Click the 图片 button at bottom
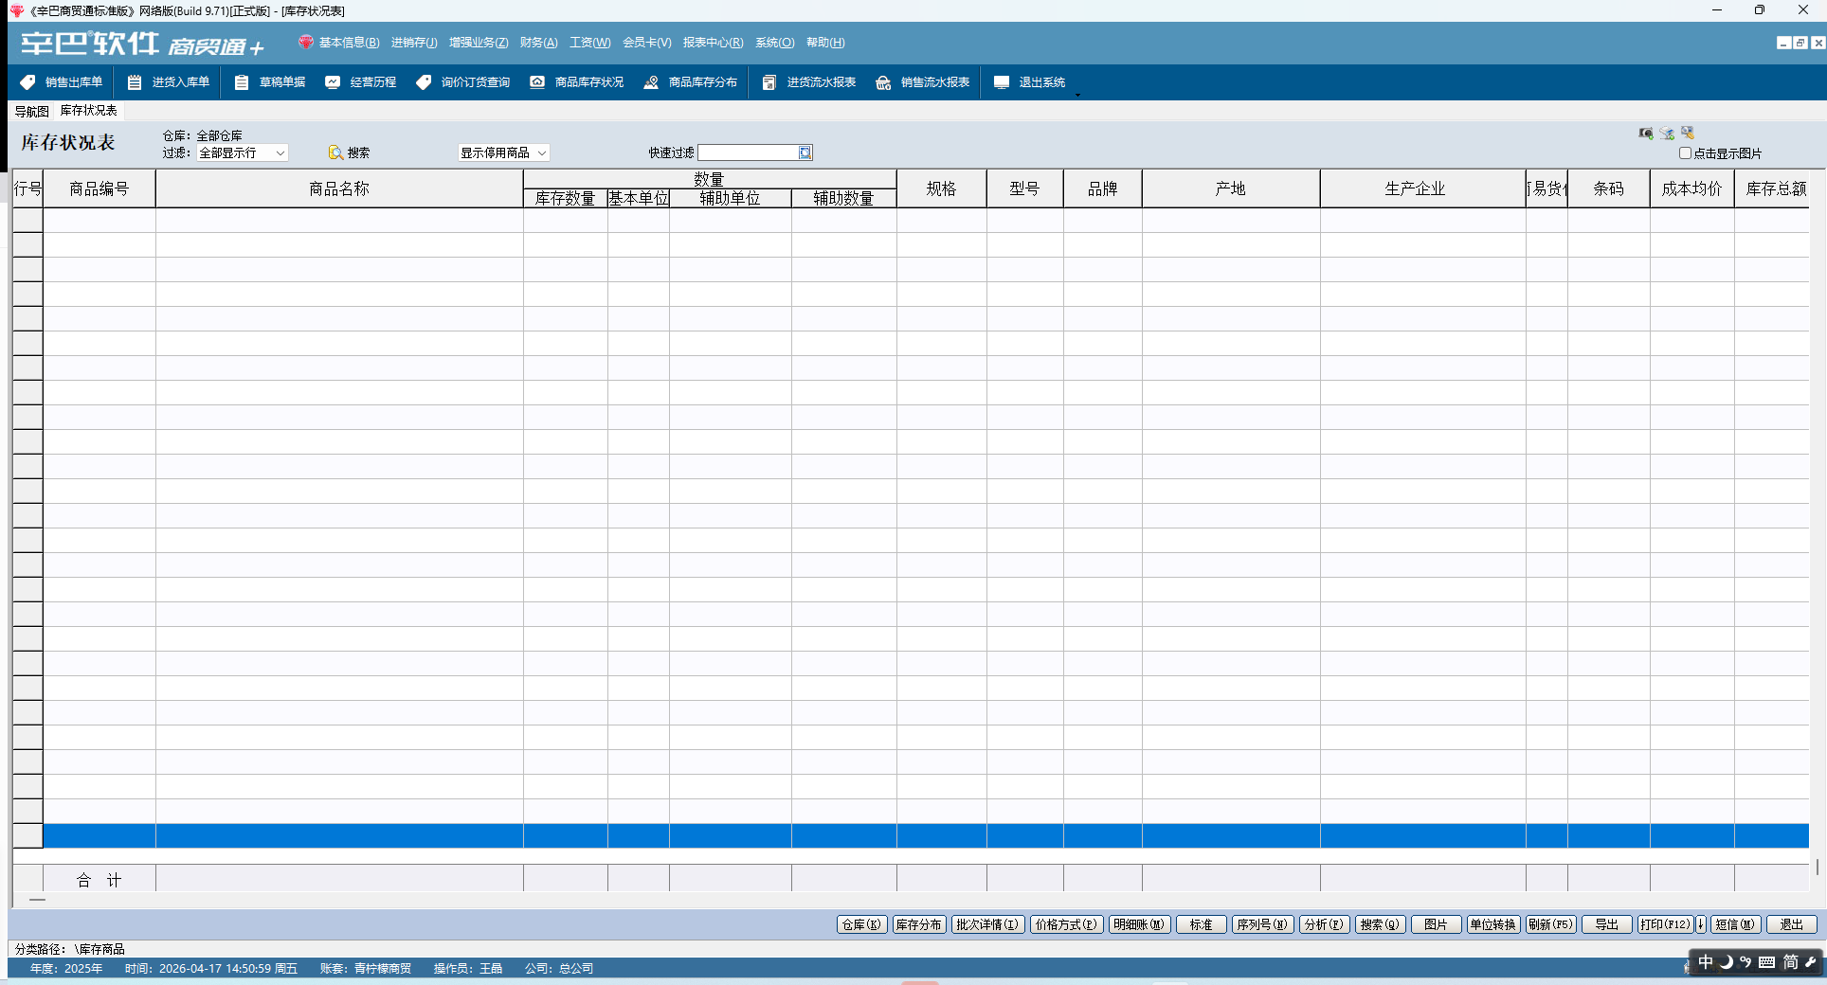Viewport: 1827px width, 985px height. point(1436,924)
